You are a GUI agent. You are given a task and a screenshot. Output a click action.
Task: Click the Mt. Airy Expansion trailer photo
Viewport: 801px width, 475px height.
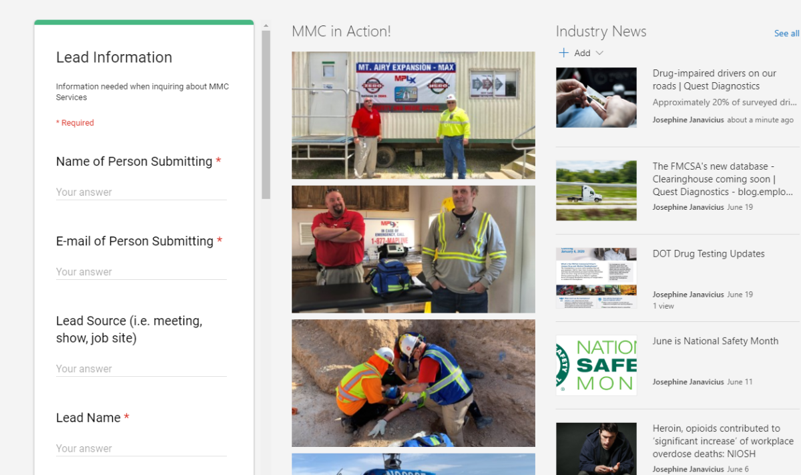(413, 115)
